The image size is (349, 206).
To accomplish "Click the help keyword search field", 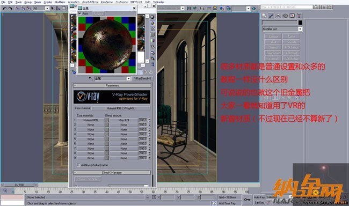I will (x=287, y=7).
